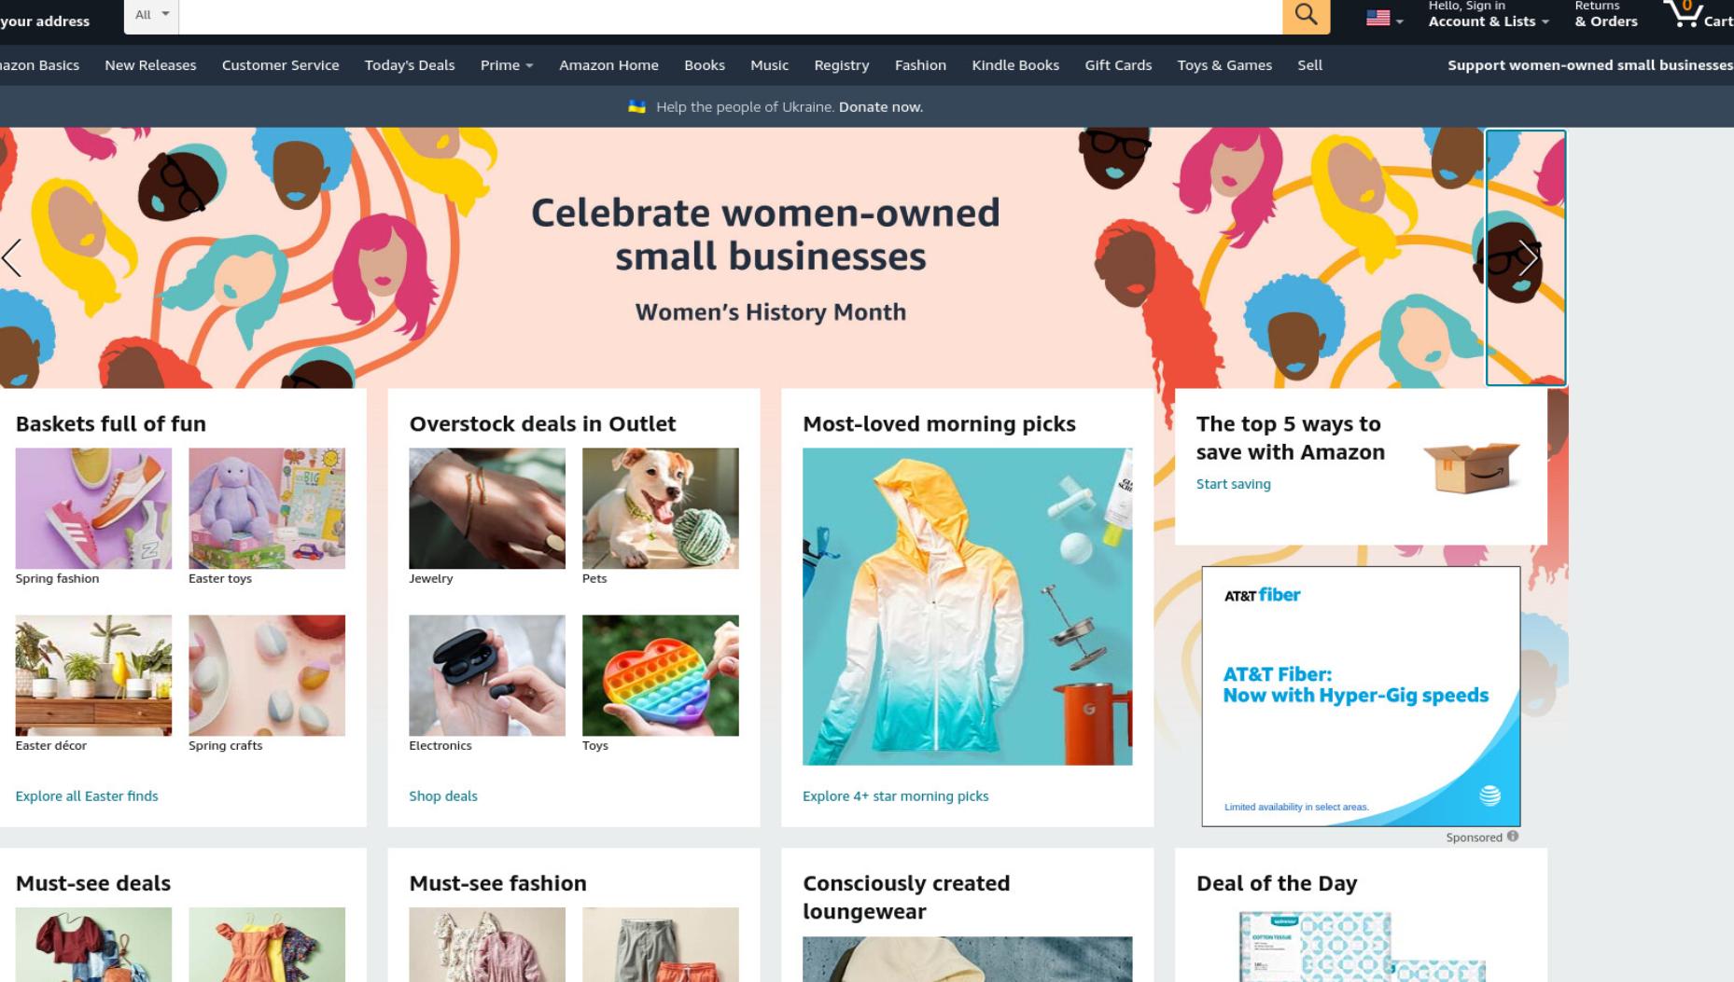Open Today's Deals in navigation bar
Viewport: 1734px width, 982px height.
(x=410, y=65)
